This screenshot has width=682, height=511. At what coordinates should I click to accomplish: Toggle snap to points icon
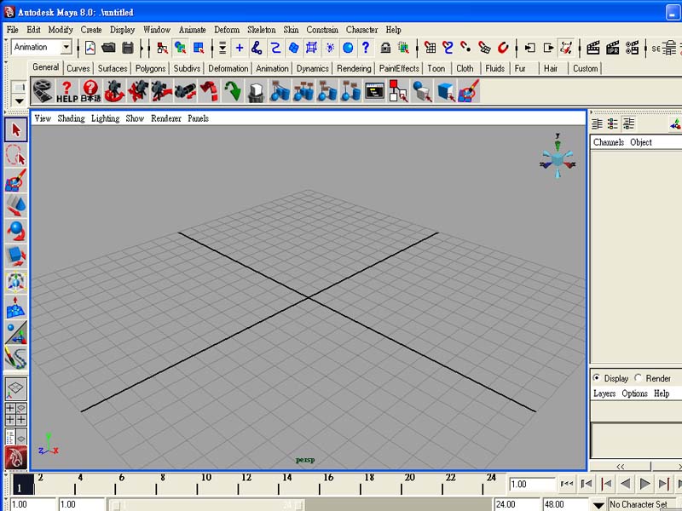[x=465, y=48]
